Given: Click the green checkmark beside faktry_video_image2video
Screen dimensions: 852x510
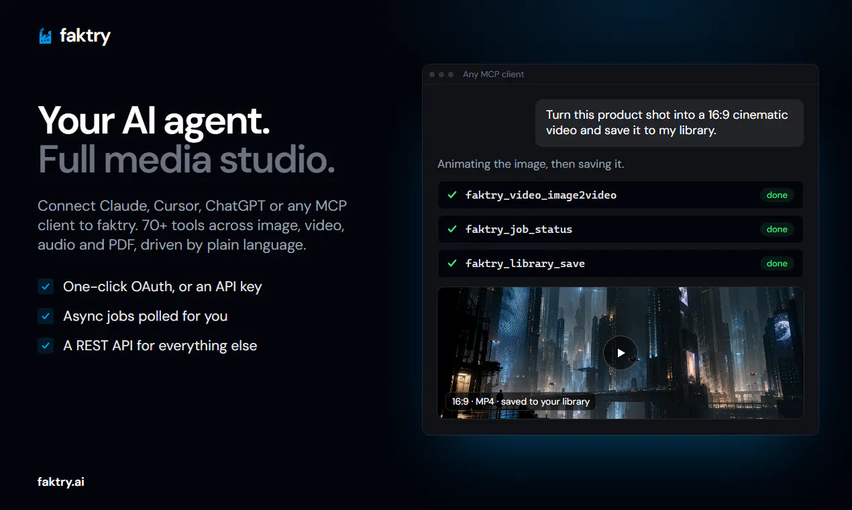Looking at the screenshot, I should click(x=451, y=195).
